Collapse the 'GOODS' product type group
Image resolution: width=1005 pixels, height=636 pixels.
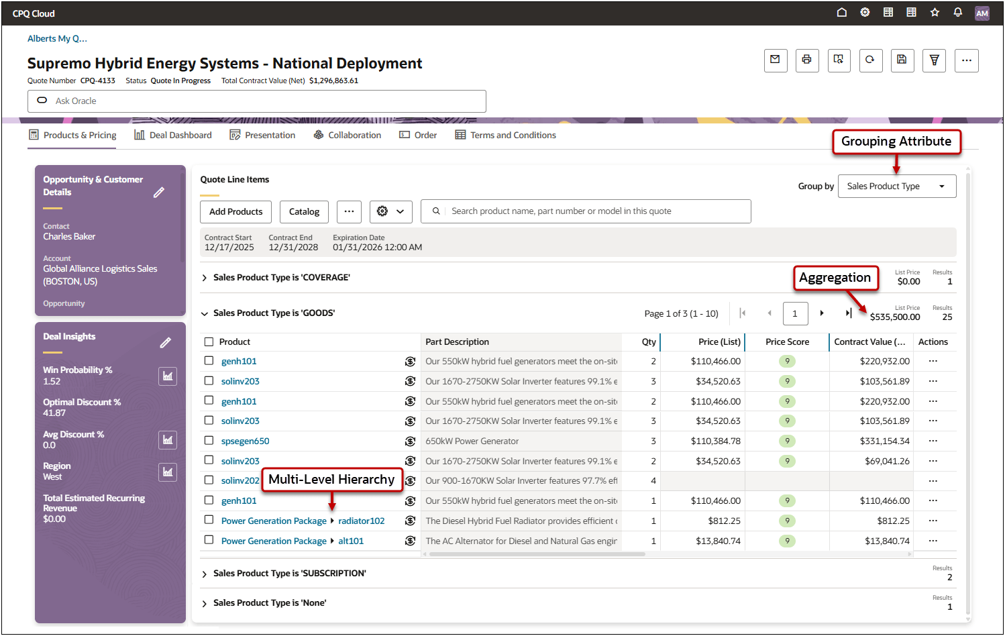[x=205, y=313]
